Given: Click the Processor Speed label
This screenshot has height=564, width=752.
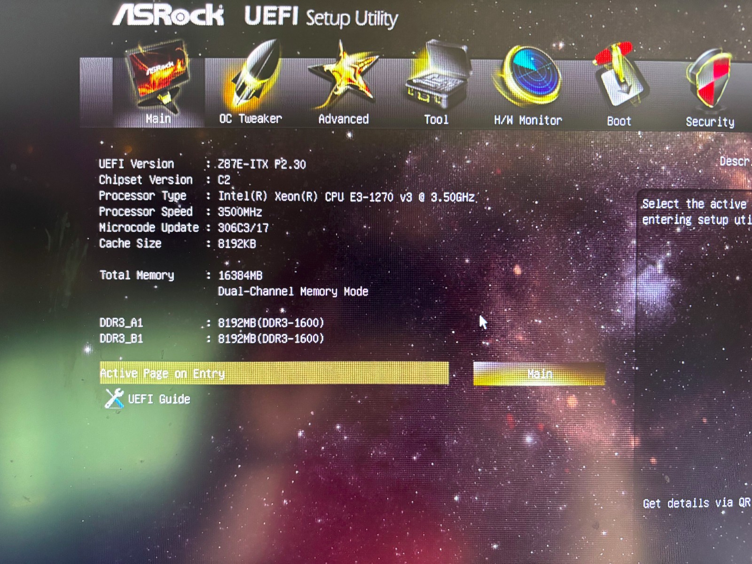Looking at the screenshot, I should point(146,211).
